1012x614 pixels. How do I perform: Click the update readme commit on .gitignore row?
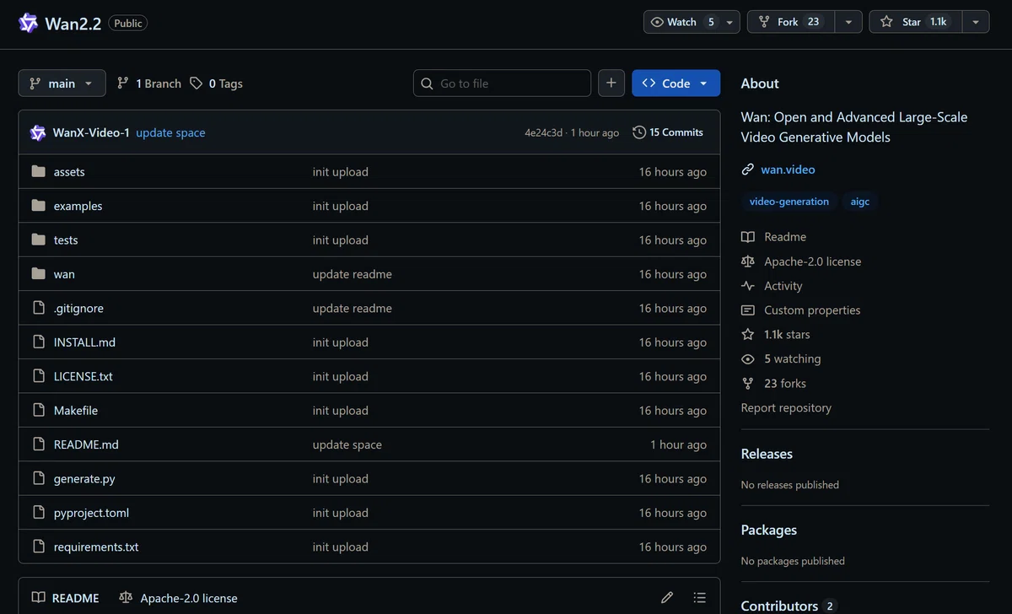[353, 308]
